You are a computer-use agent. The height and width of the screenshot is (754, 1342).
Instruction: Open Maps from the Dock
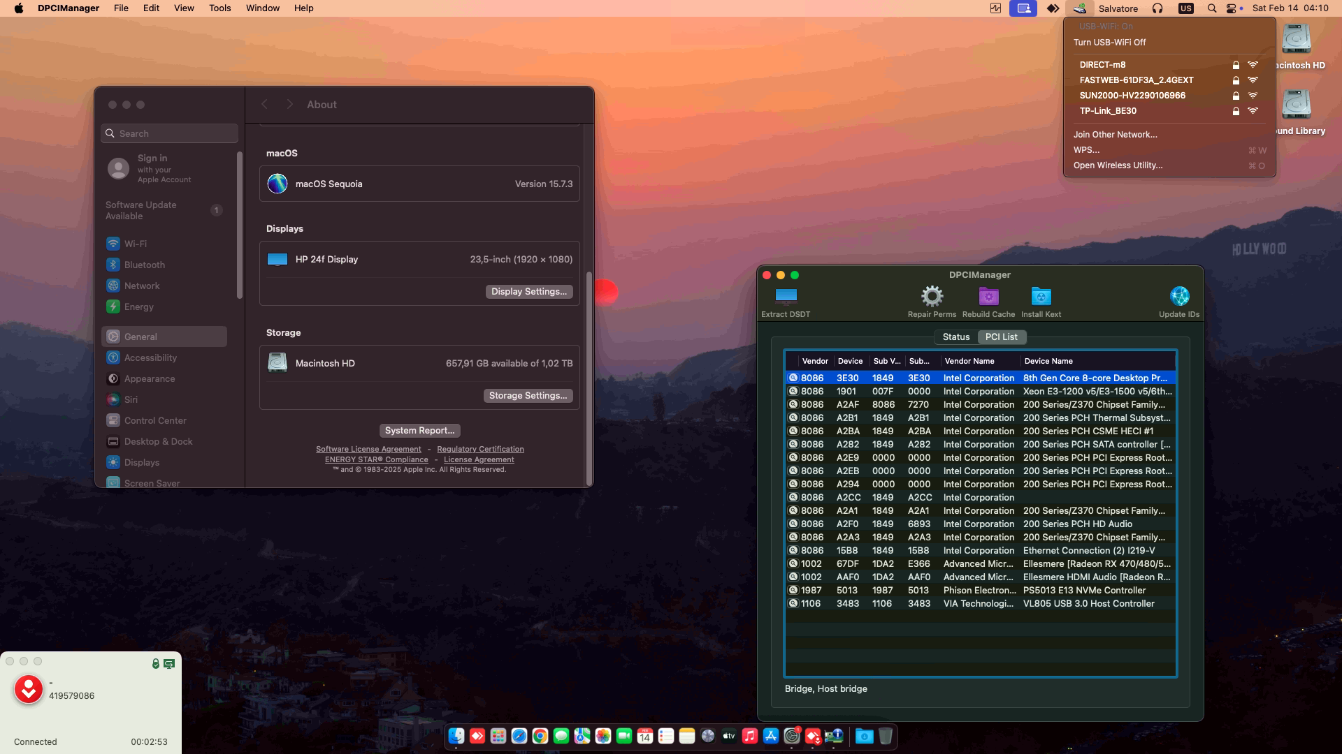click(582, 736)
